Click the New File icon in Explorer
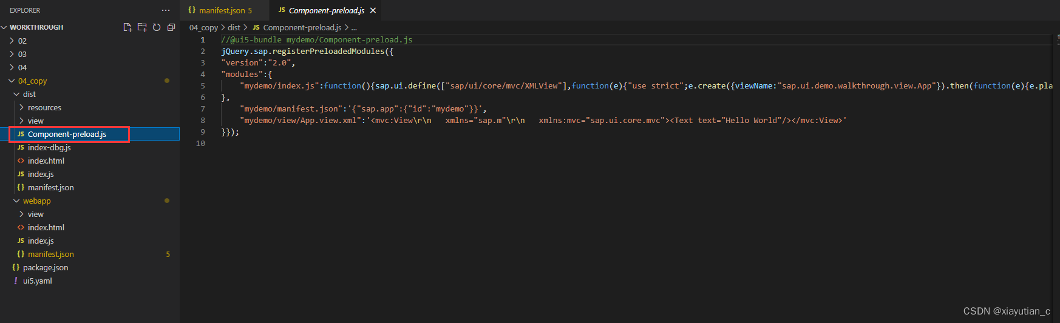 [x=127, y=27]
